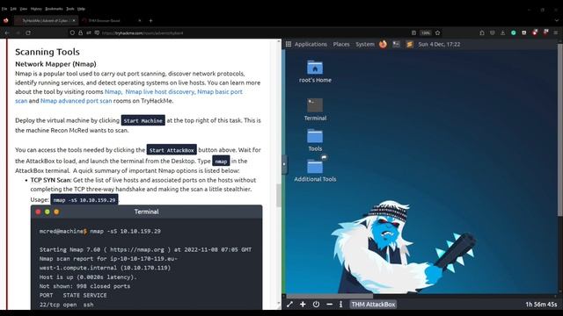Screen dimensions: 563x316
Task: Open the Applications menu in AttackBox
Action: (311, 44)
